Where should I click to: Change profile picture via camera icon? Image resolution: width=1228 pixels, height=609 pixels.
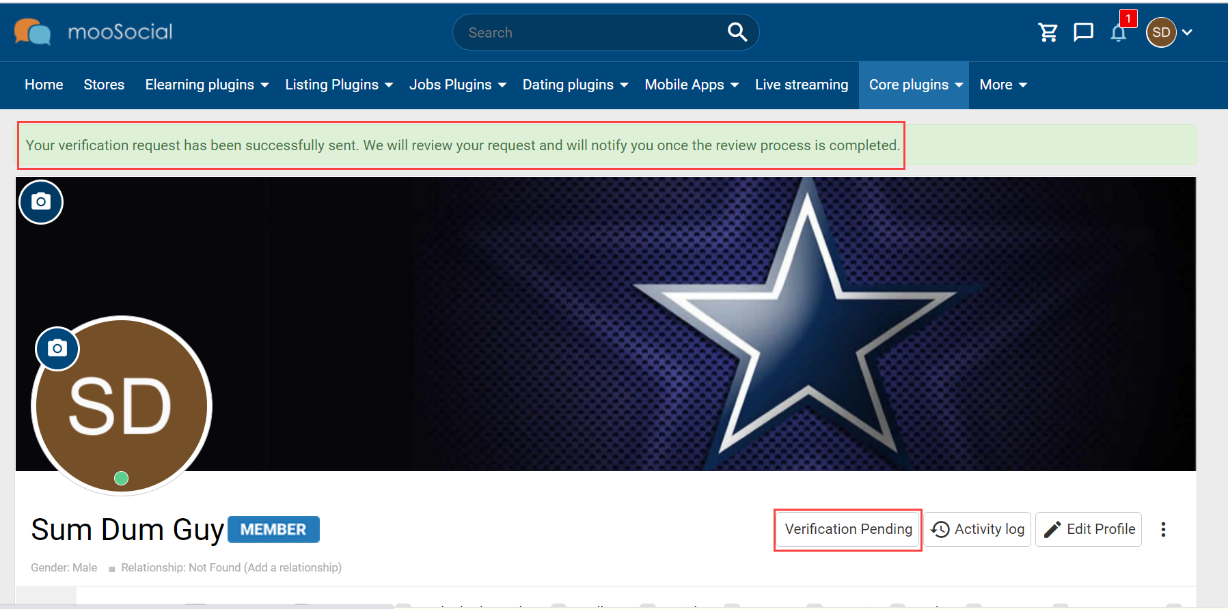pyautogui.click(x=57, y=349)
